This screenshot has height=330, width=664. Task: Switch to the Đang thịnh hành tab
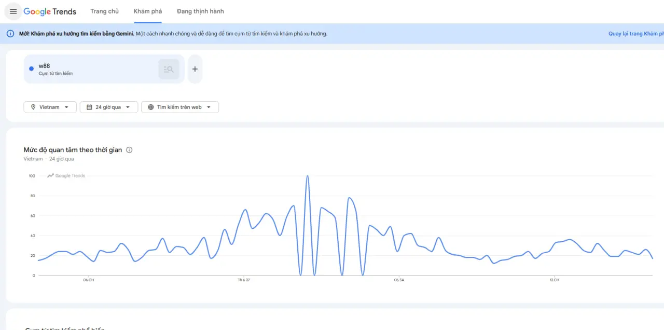click(200, 11)
